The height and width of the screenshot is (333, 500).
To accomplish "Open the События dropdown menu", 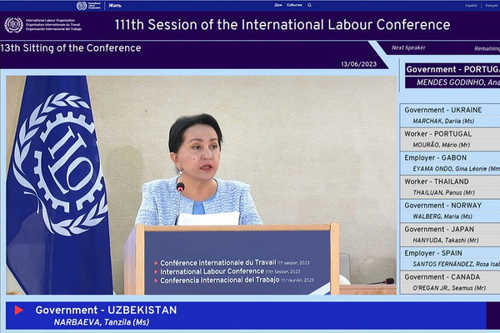I will [x=294, y=5].
